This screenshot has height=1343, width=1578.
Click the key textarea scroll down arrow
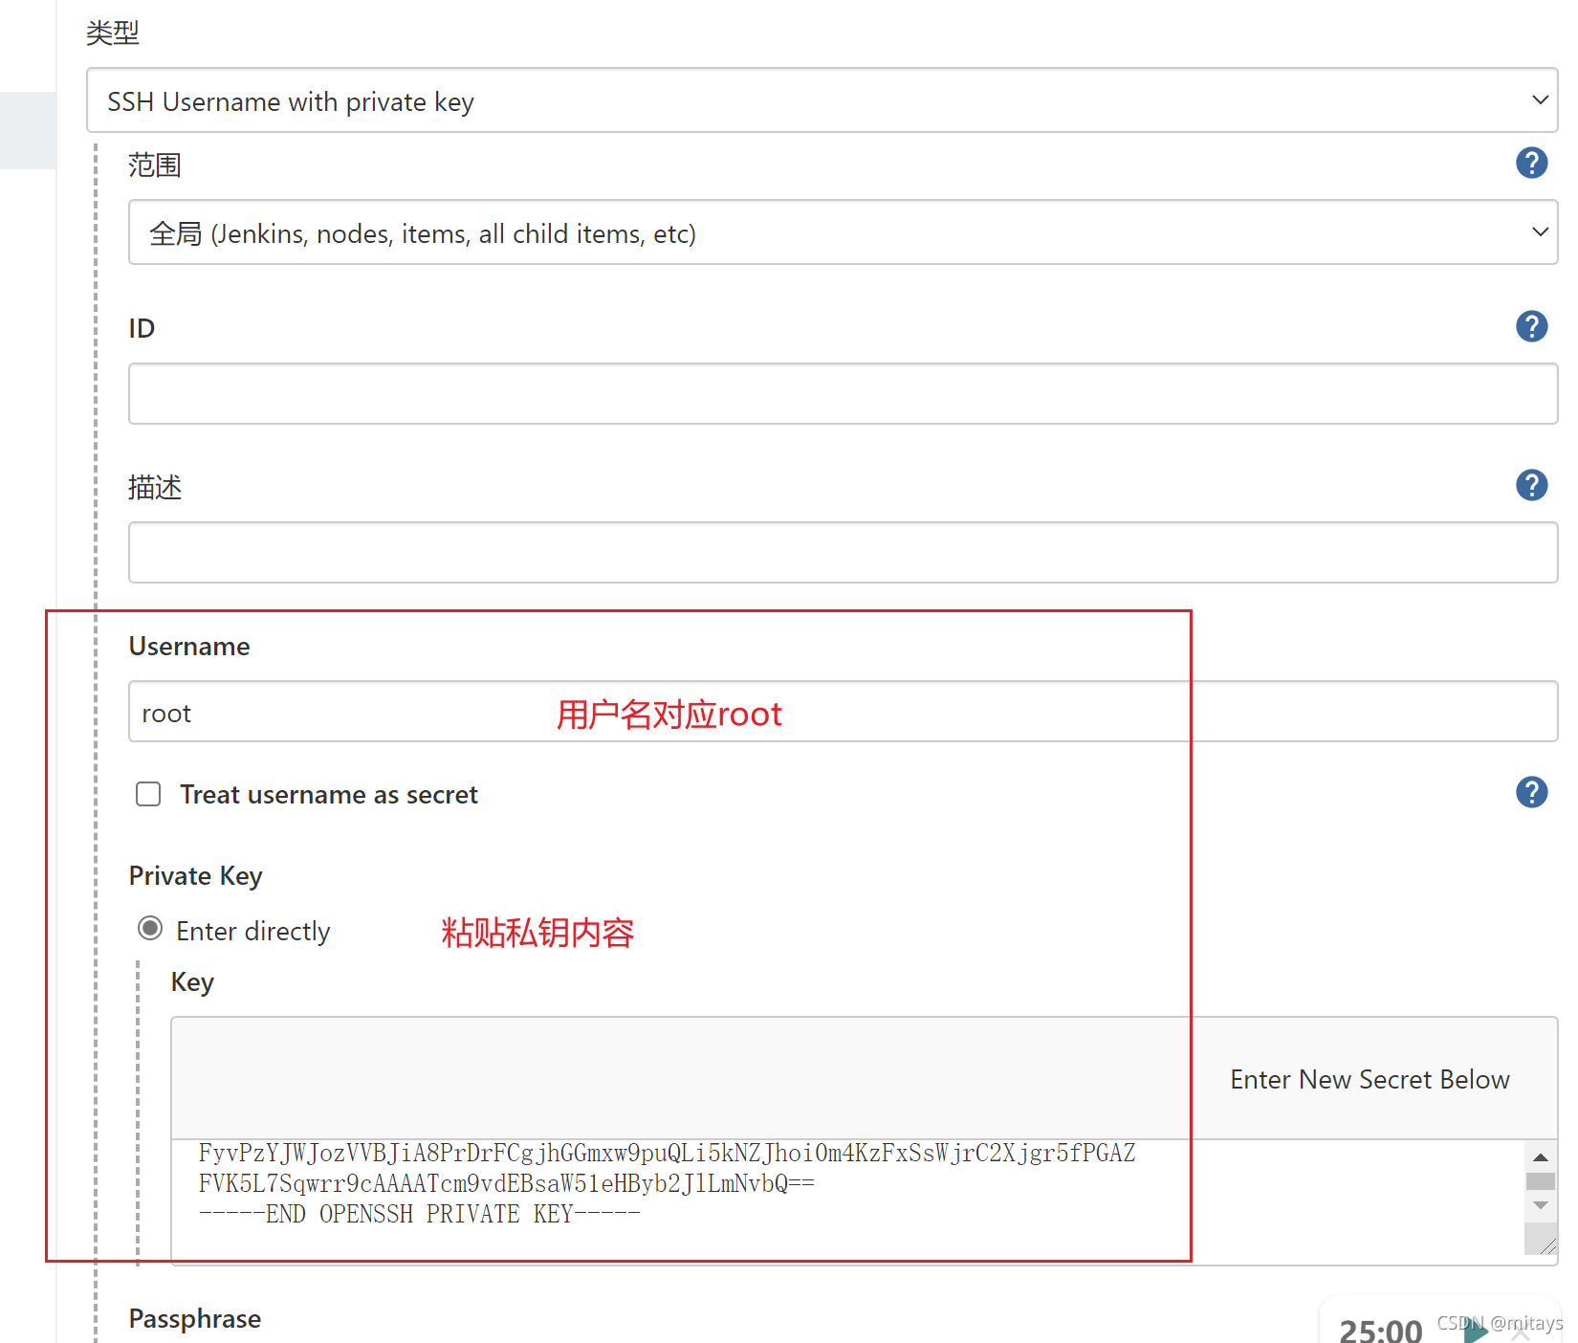pyautogui.click(x=1540, y=1205)
